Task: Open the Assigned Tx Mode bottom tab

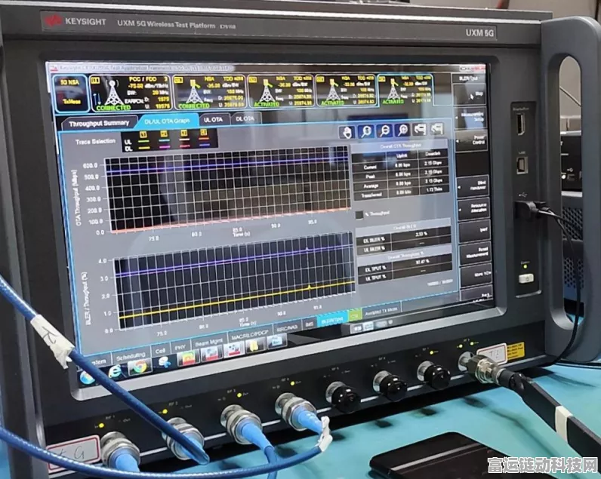Action: (381, 311)
